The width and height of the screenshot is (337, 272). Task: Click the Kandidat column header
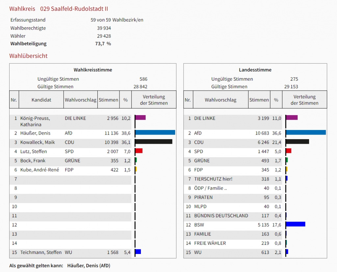pos(41,100)
